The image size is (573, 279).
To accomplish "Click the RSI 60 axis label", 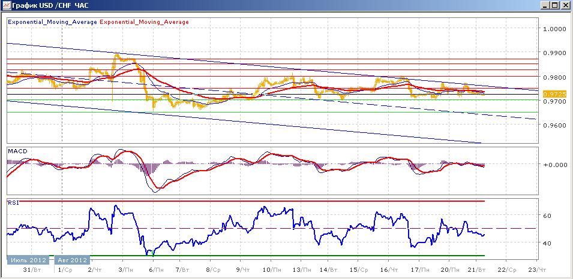I will (x=547, y=216).
